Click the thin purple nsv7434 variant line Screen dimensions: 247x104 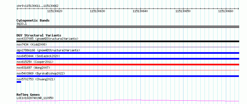pyautogui.click(x=128, y=47)
